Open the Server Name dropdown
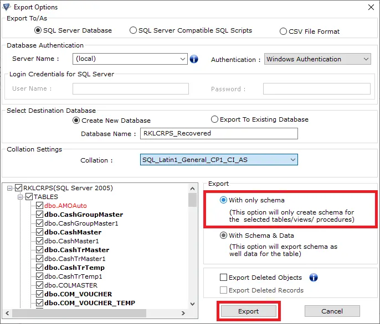 (183, 59)
